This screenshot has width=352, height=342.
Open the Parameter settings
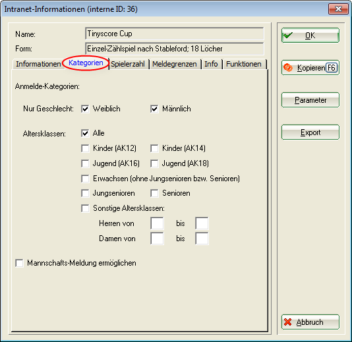click(310, 100)
